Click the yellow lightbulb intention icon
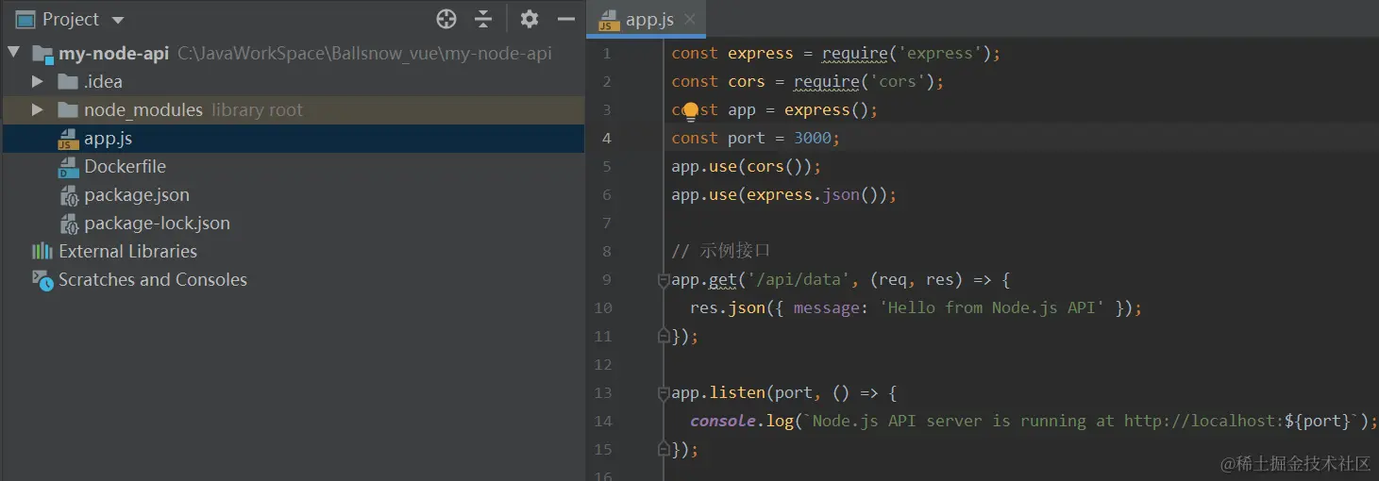 pyautogui.click(x=691, y=111)
